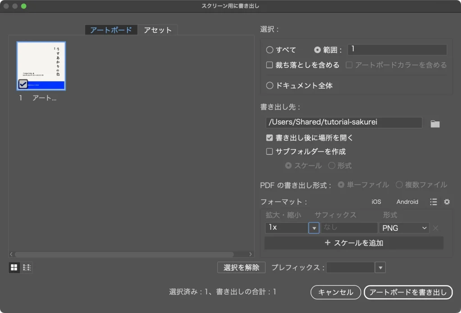Switch to thumbnail grid view

[14, 268]
